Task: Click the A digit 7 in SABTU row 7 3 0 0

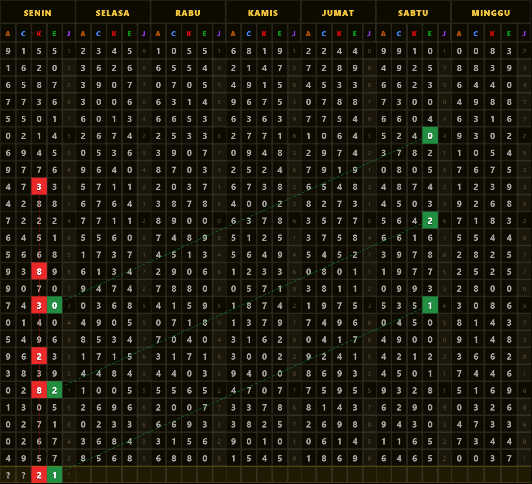Action: pyautogui.click(x=384, y=102)
